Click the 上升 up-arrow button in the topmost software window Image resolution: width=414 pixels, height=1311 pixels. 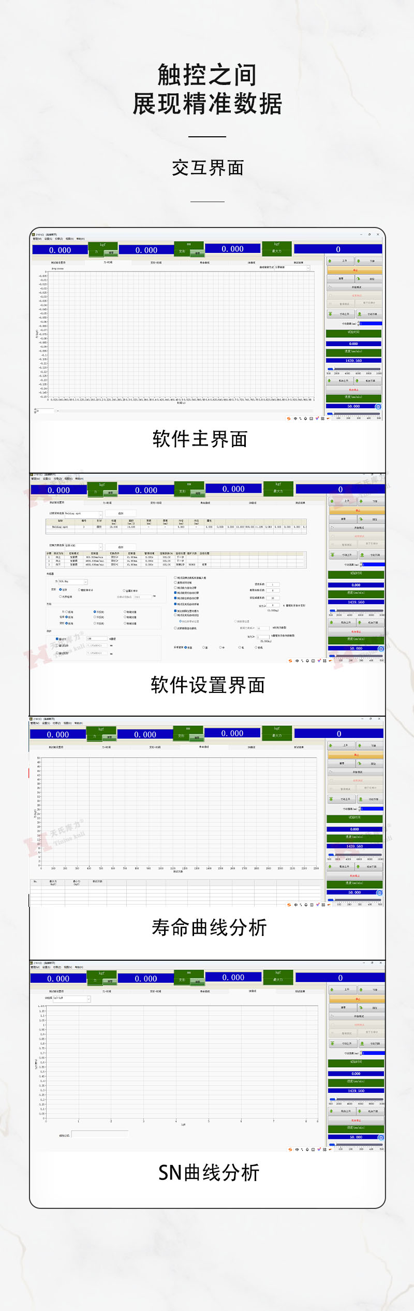(341, 261)
